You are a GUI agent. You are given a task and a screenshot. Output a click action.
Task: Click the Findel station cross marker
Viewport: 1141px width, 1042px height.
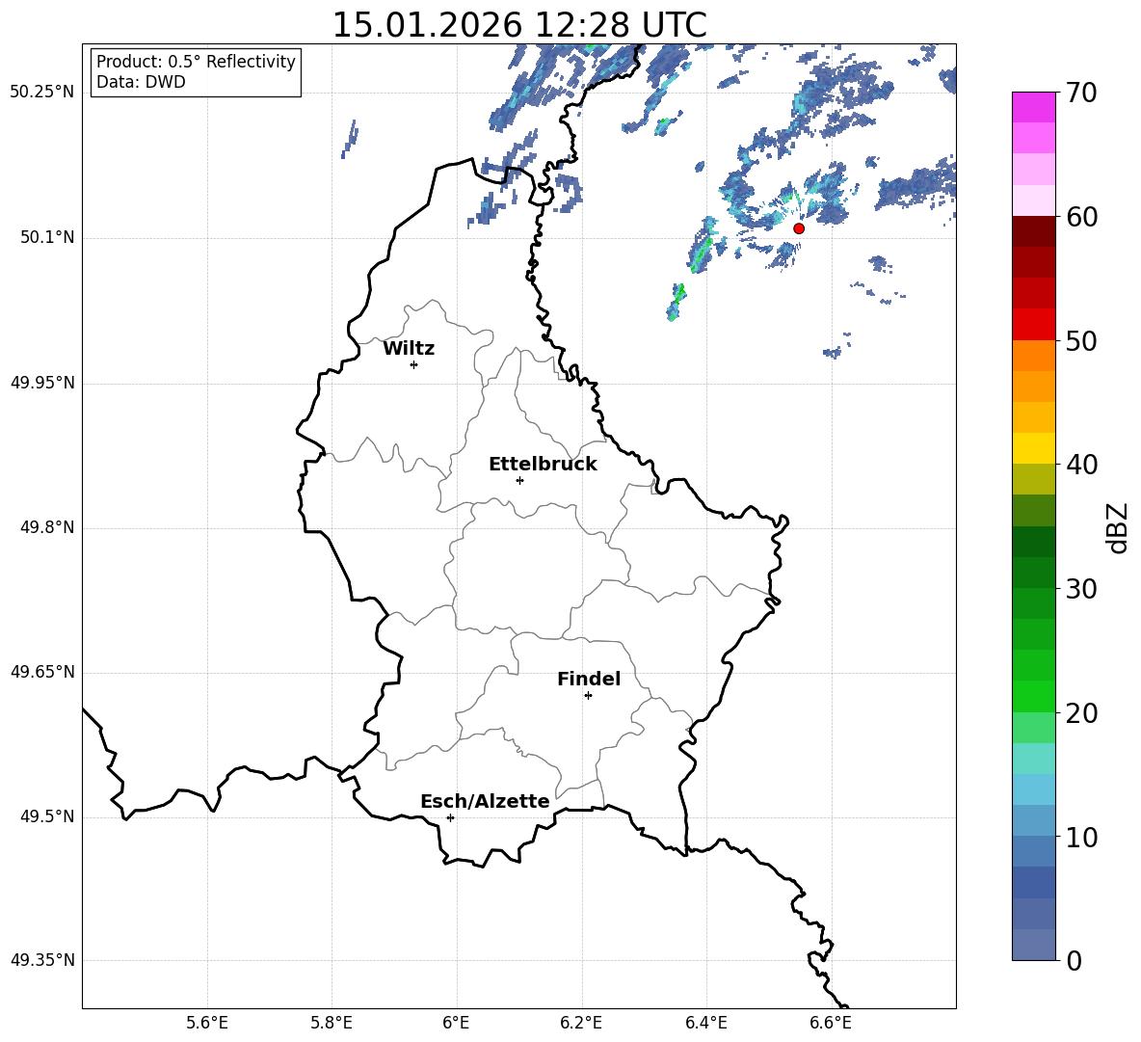pos(588,696)
